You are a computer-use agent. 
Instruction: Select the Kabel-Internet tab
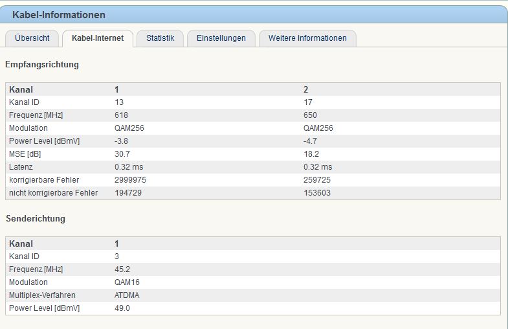coord(98,38)
